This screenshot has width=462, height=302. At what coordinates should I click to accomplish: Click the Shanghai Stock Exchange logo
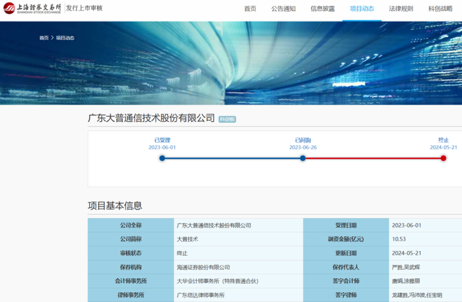(32, 9)
